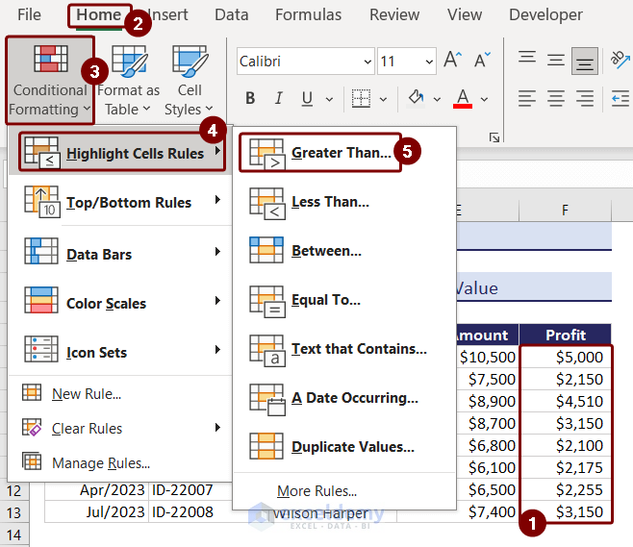Decrease font size with small A icon
This screenshot has width=633, height=547.
482,61
